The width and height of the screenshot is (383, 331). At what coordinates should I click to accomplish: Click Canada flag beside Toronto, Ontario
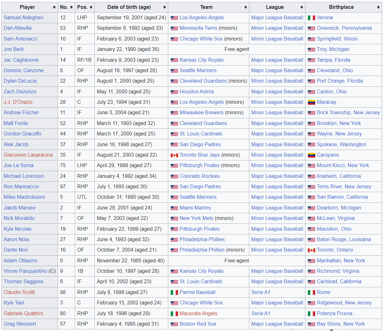tap(311, 250)
